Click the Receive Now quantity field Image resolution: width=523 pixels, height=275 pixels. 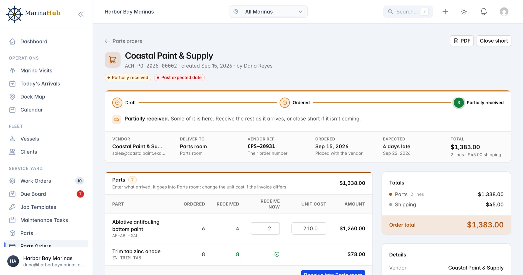pyautogui.click(x=265, y=228)
